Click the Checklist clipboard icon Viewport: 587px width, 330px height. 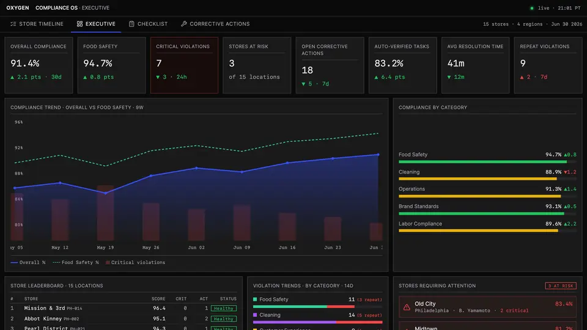coord(131,24)
